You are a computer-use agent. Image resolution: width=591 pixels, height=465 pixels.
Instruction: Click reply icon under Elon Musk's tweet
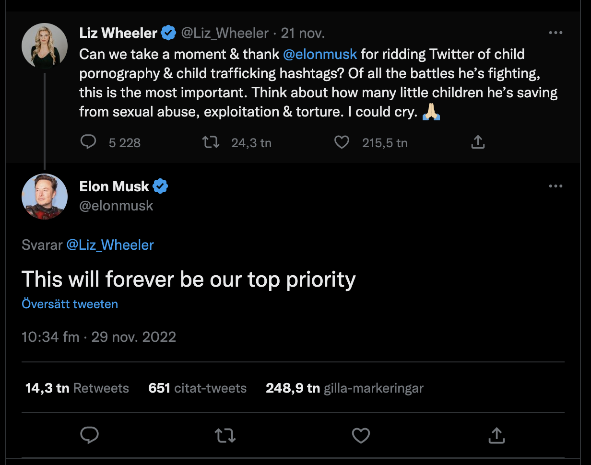point(89,435)
